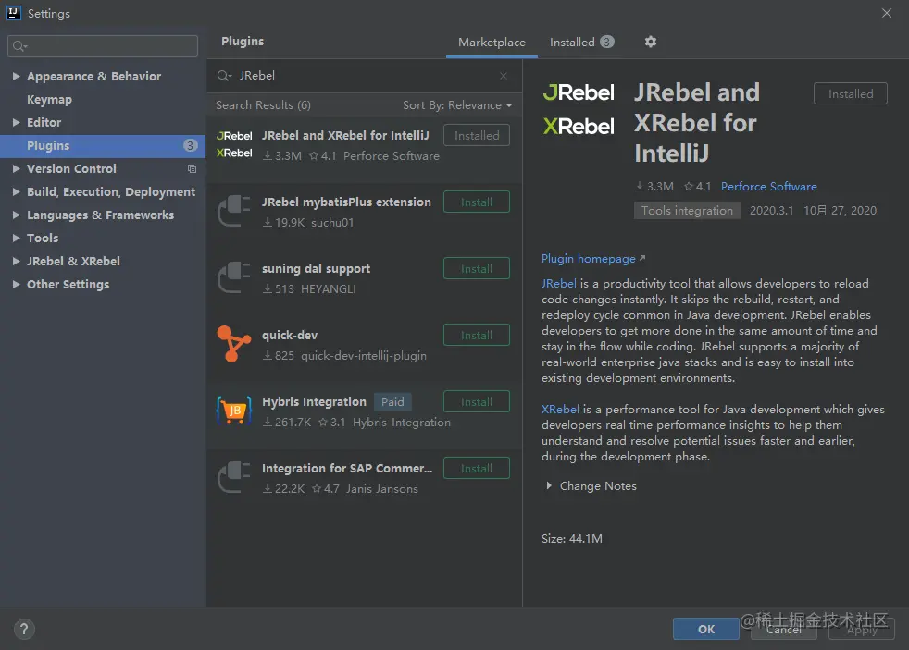Expand the Editor settings node
This screenshot has height=650, width=909.
click(17, 122)
